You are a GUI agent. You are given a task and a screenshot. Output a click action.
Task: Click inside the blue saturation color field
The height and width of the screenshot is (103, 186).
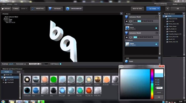(135, 84)
